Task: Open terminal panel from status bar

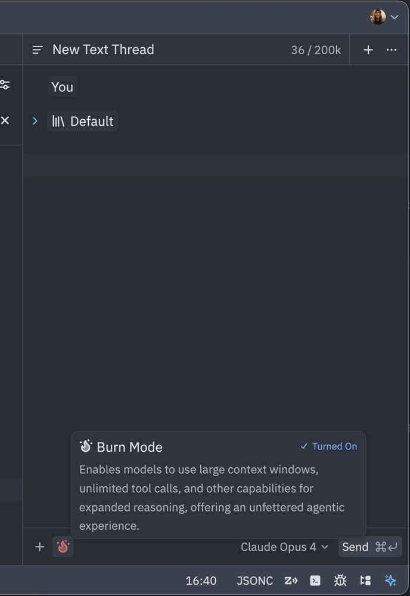Action: coord(315,581)
